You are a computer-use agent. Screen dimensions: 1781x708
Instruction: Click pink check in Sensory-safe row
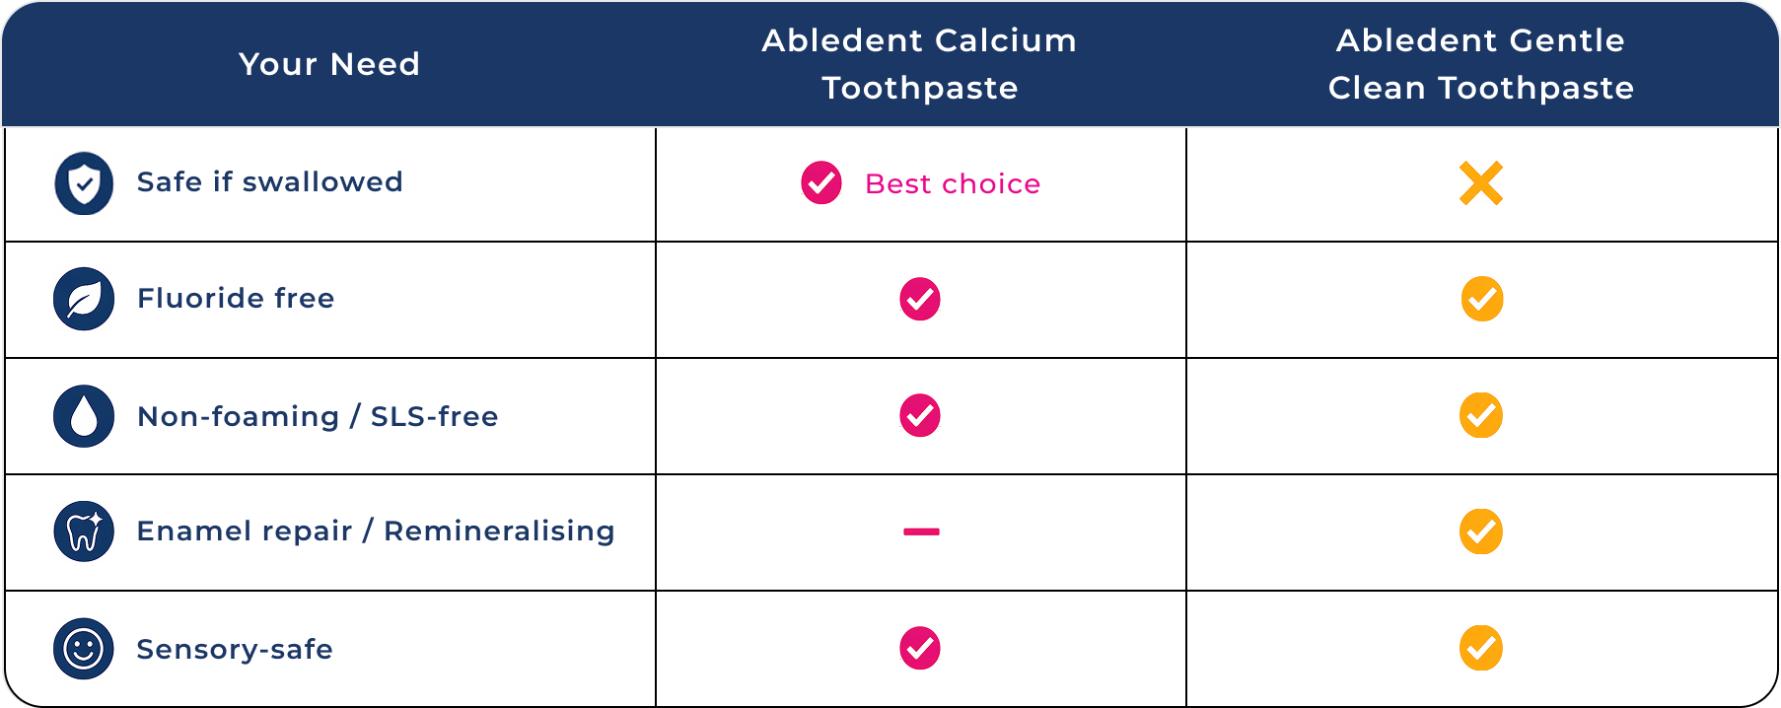920,648
